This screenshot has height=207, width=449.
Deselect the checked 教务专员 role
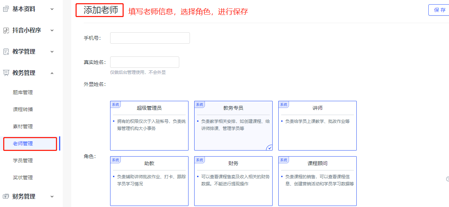pos(233,125)
